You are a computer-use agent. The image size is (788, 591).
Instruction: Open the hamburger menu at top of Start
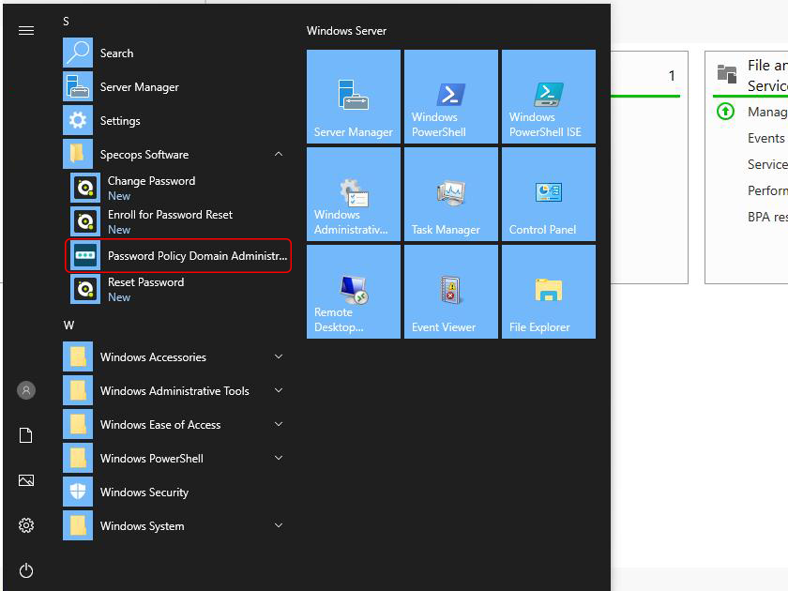coord(26,31)
